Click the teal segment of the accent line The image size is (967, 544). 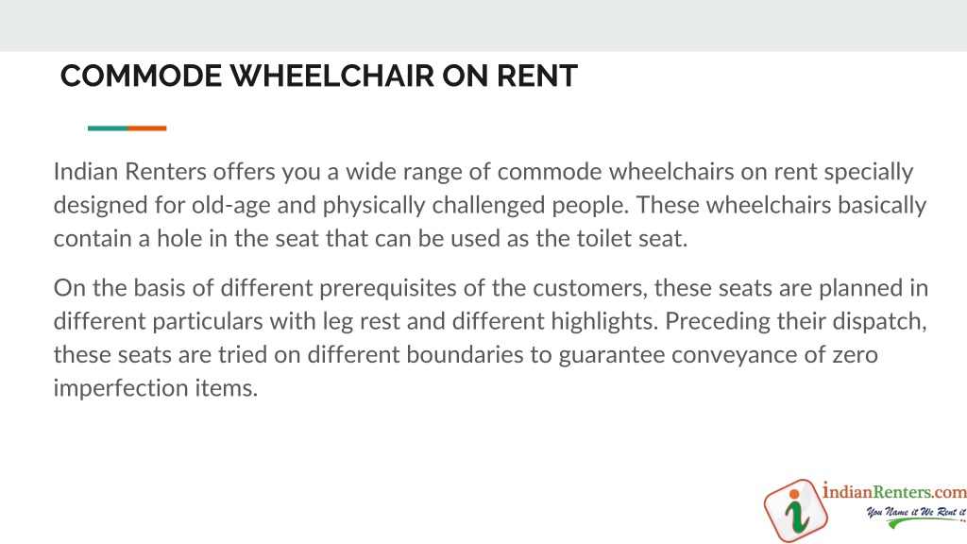(108, 128)
